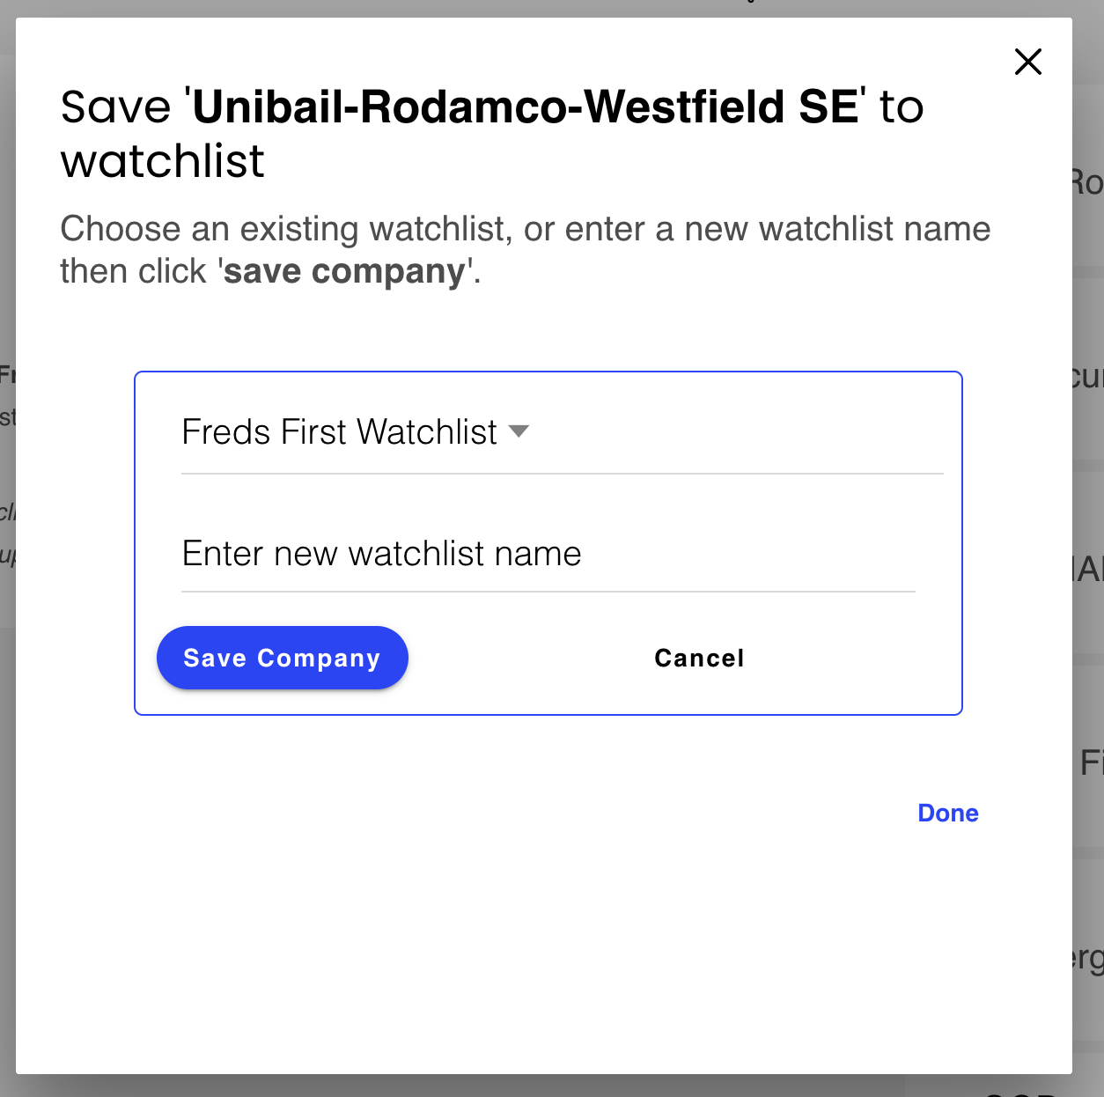Click the empty space right of the Cancel button

coord(854,659)
